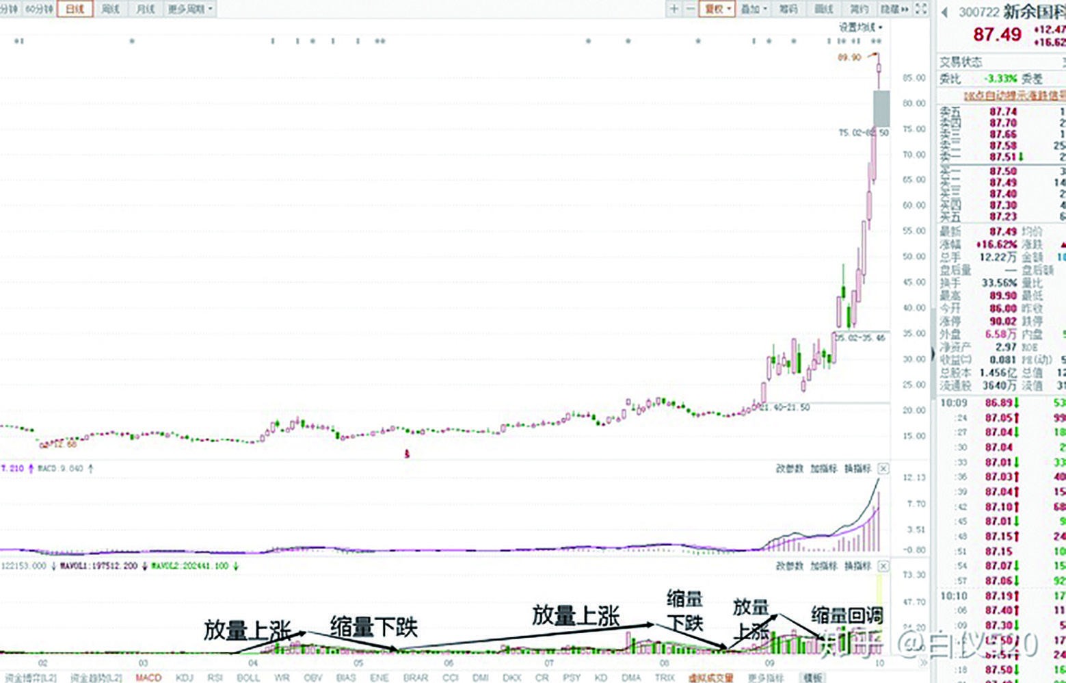The width and height of the screenshot is (1066, 683).
Task: Open the 更多周期 dropdown
Action: point(190,9)
